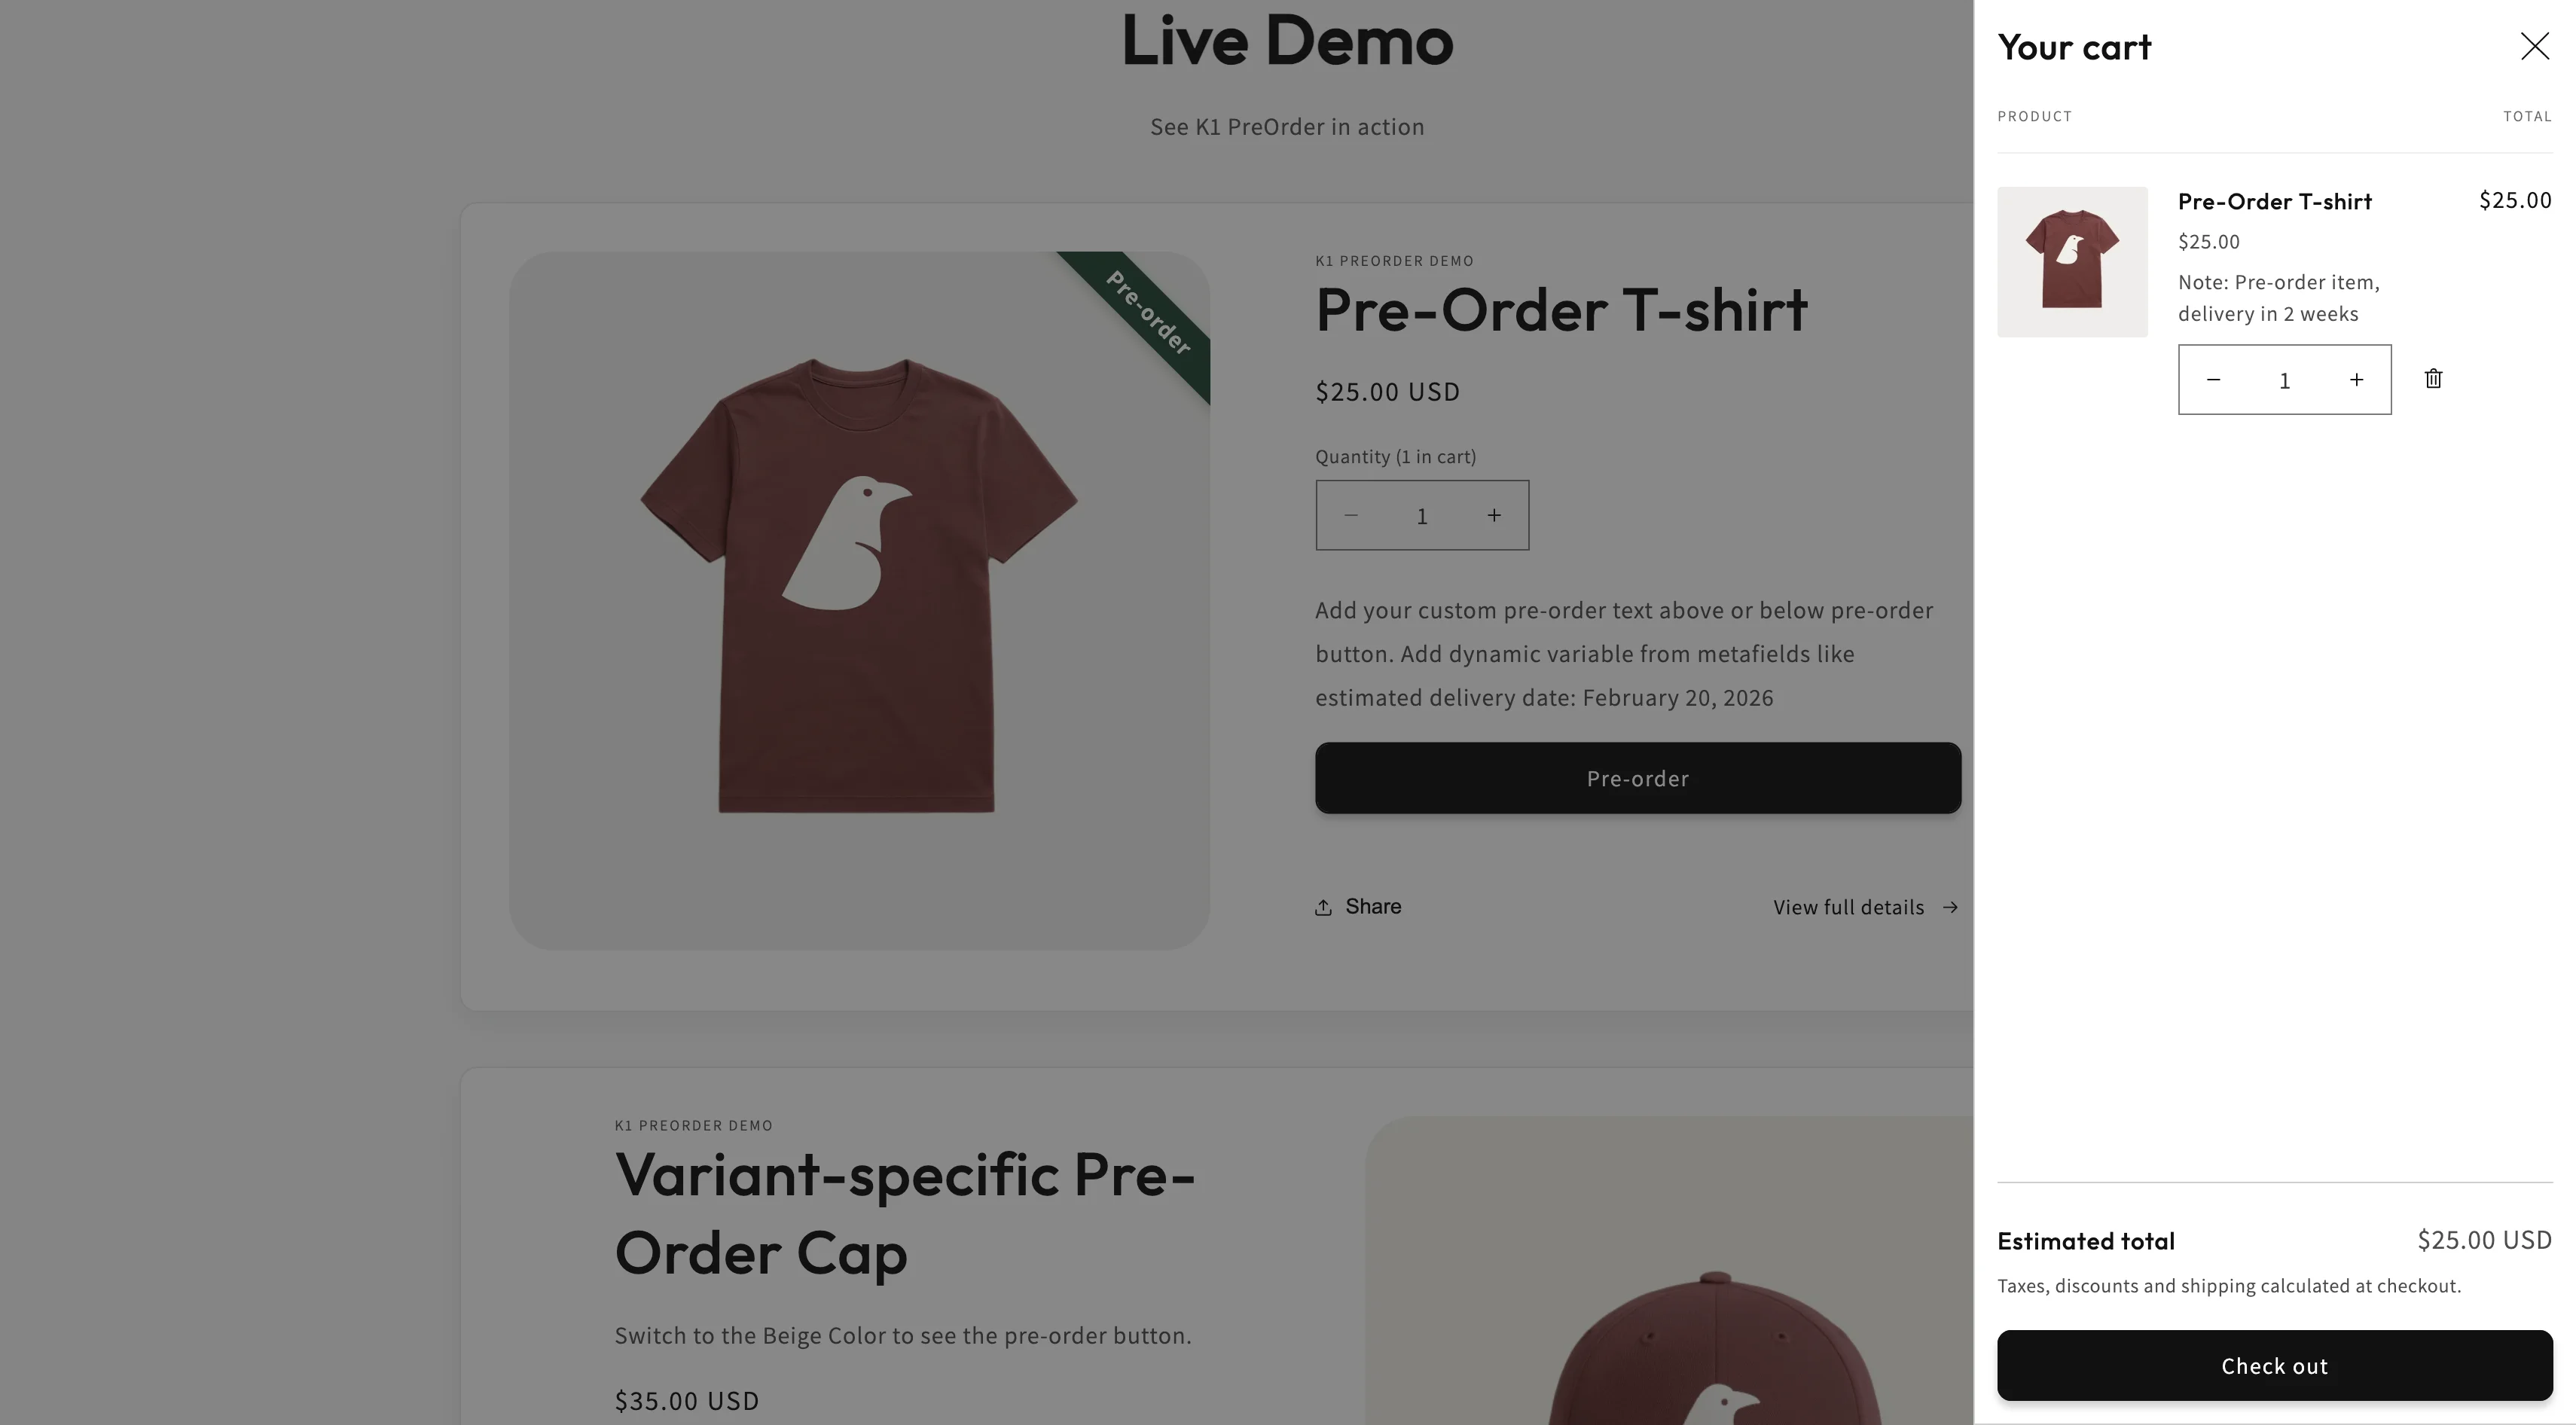
Task: Click the Pre-Order T-shirt product heading
Action: click(x=1561, y=310)
